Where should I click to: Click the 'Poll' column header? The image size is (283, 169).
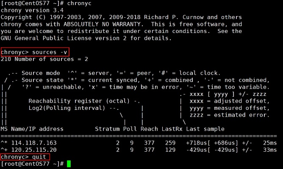(x=130, y=129)
